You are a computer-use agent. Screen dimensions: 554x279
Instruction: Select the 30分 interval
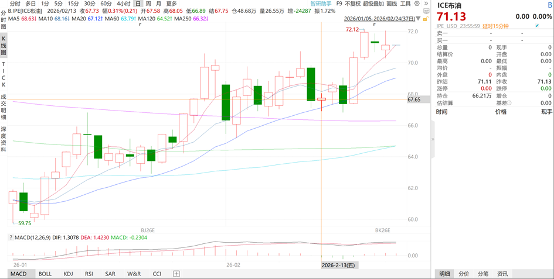(89, 4)
